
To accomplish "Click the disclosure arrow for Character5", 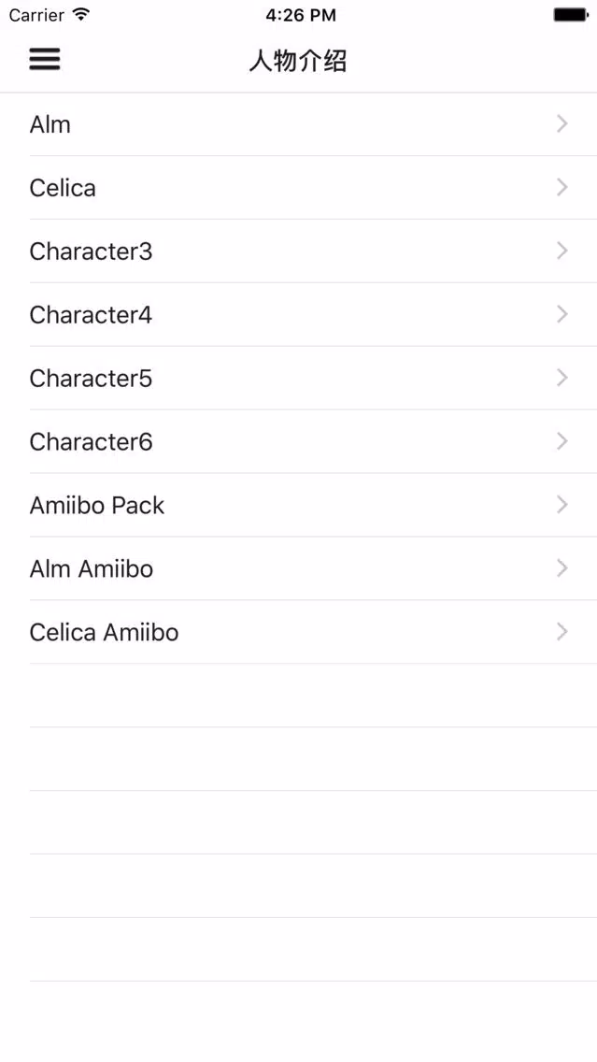I will [561, 378].
